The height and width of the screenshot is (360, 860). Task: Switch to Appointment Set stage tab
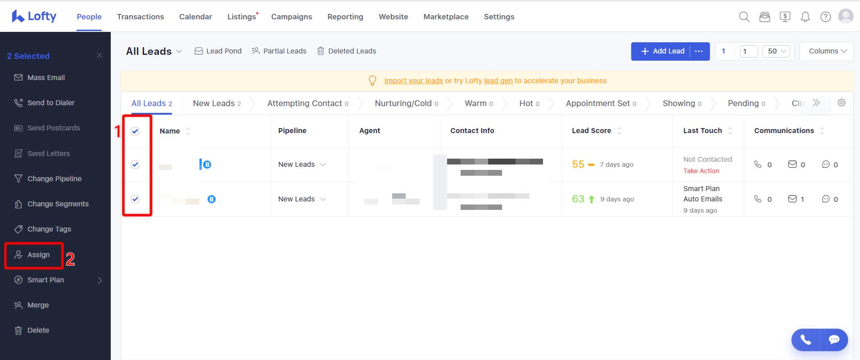[x=601, y=103]
